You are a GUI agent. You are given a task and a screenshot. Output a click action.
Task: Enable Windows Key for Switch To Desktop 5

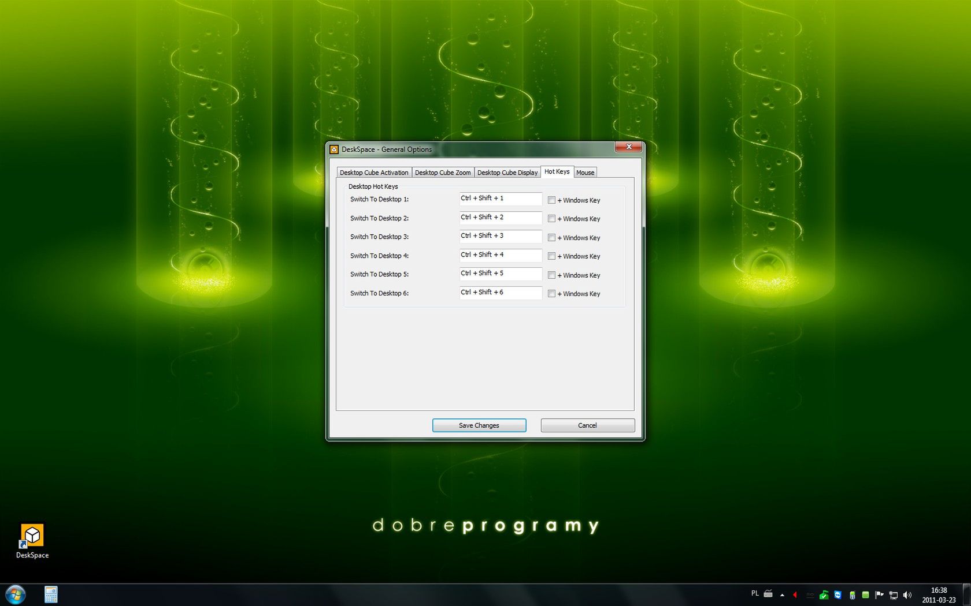point(551,275)
